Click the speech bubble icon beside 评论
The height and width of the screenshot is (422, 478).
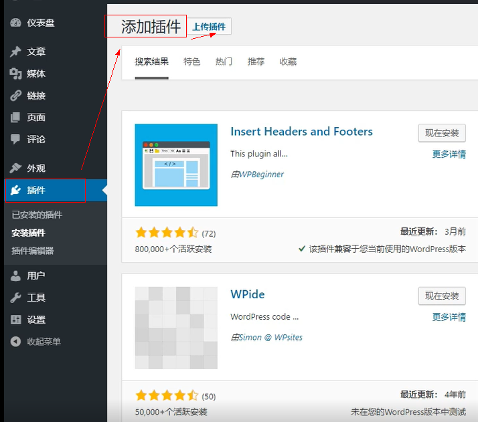pos(15,139)
